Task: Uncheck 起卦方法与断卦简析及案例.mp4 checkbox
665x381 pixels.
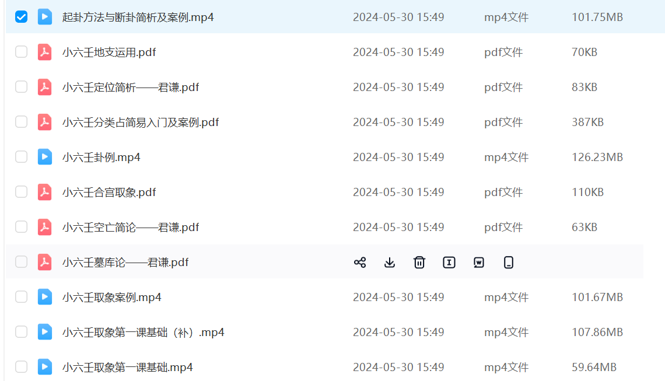Action: (22, 17)
